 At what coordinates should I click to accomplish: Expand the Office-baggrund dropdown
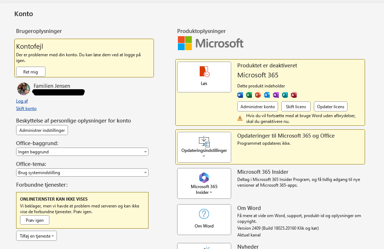click(x=82, y=152)
